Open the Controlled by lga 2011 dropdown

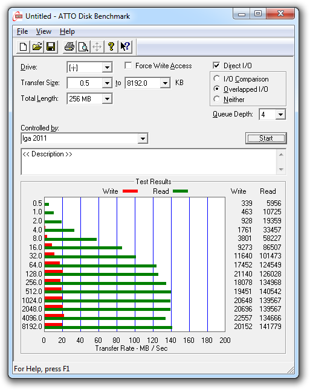(143, 138)
